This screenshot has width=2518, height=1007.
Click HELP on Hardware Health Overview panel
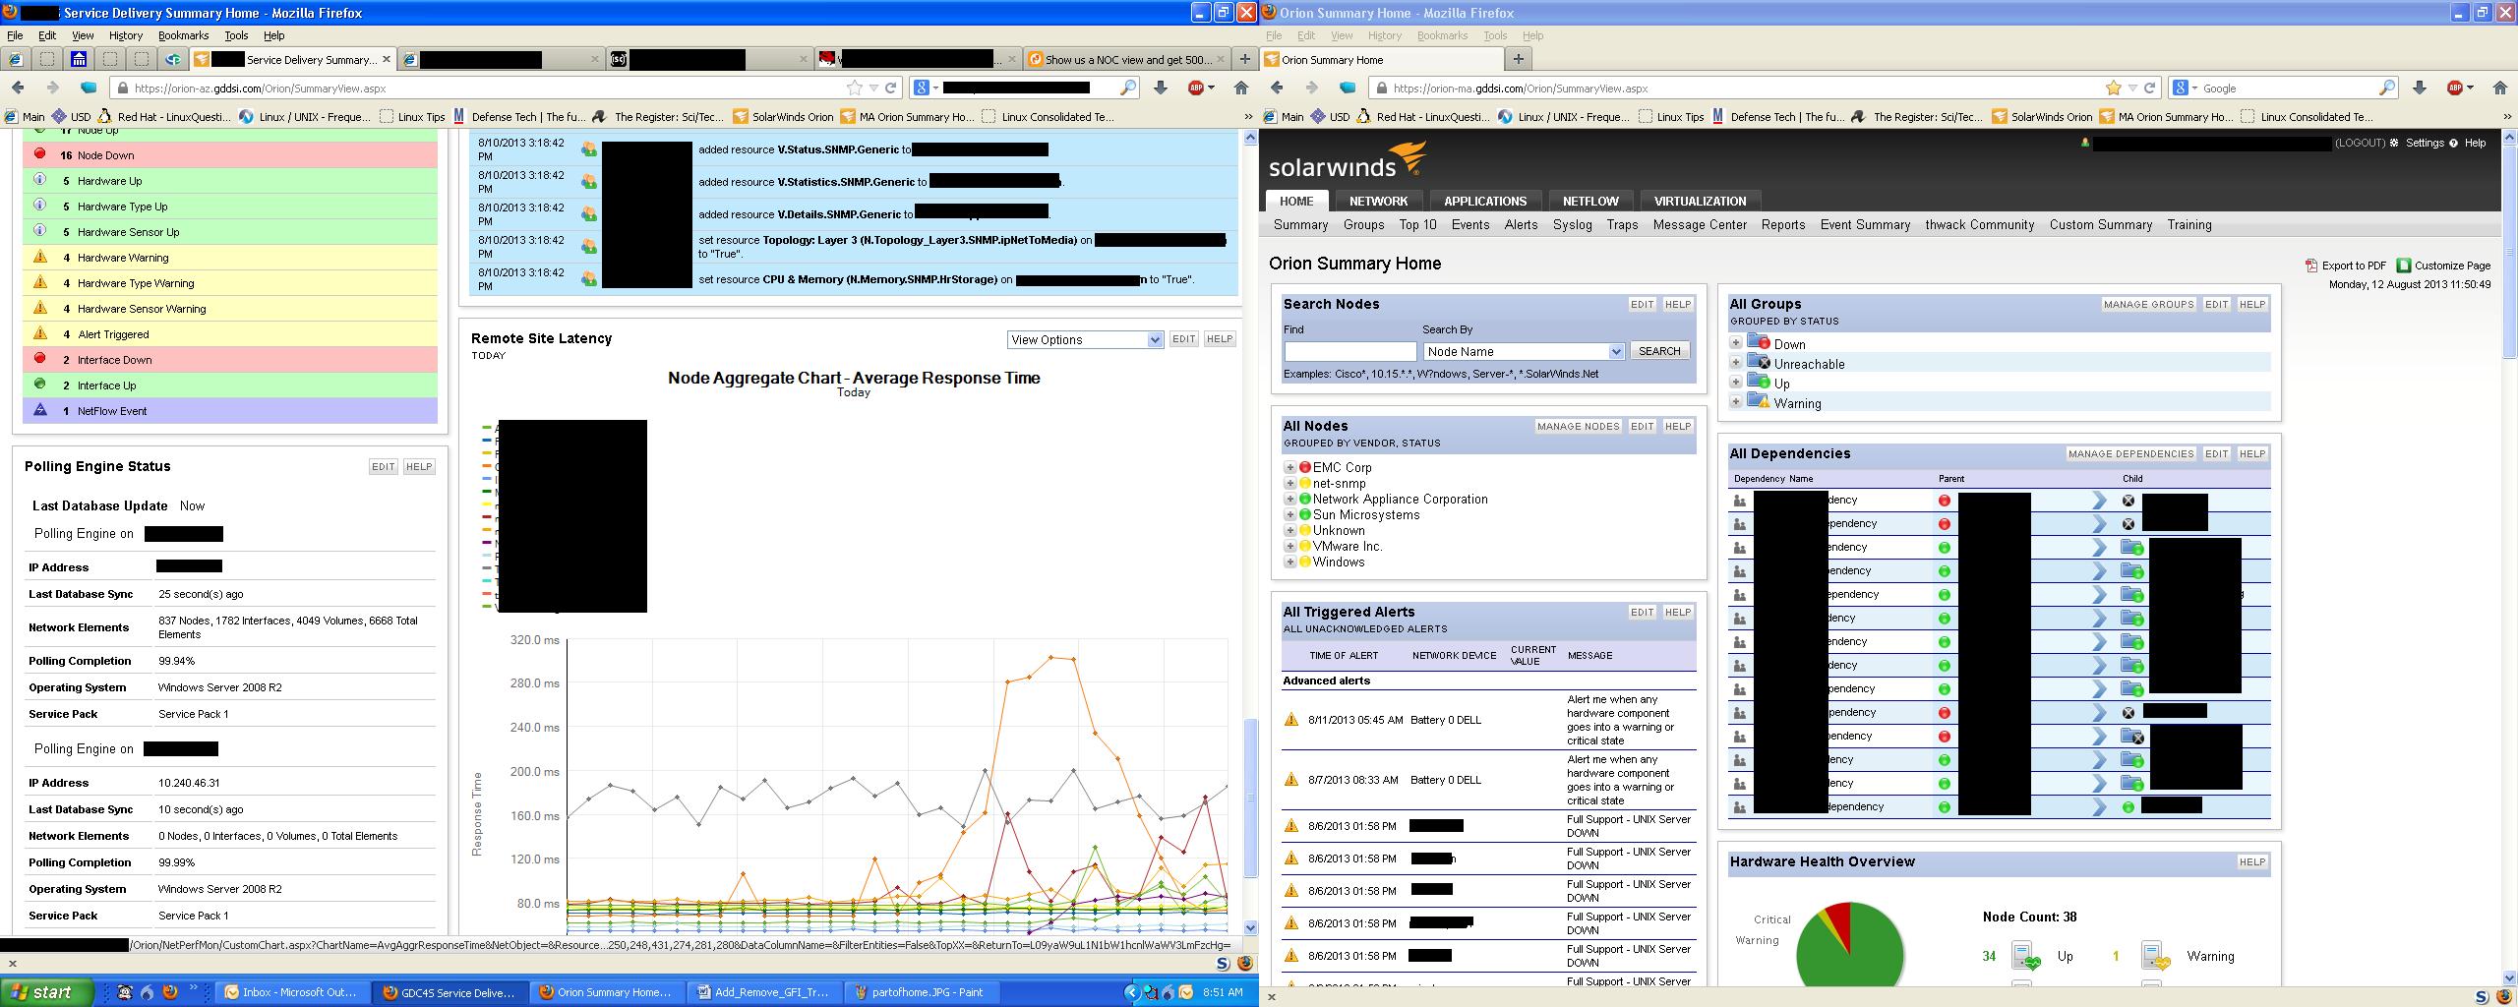pos(2251,861)
